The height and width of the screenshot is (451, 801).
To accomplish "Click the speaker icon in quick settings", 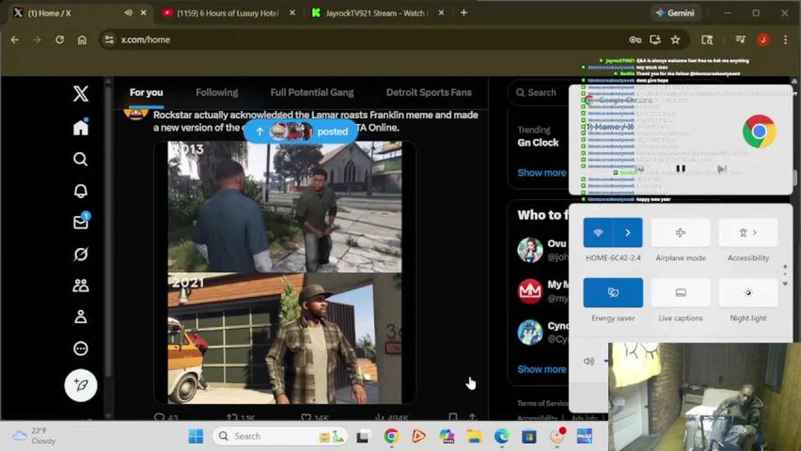I will (x=589, y=361).
